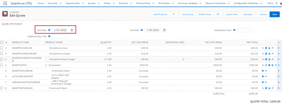Click the Add Products button

(160, 14)
